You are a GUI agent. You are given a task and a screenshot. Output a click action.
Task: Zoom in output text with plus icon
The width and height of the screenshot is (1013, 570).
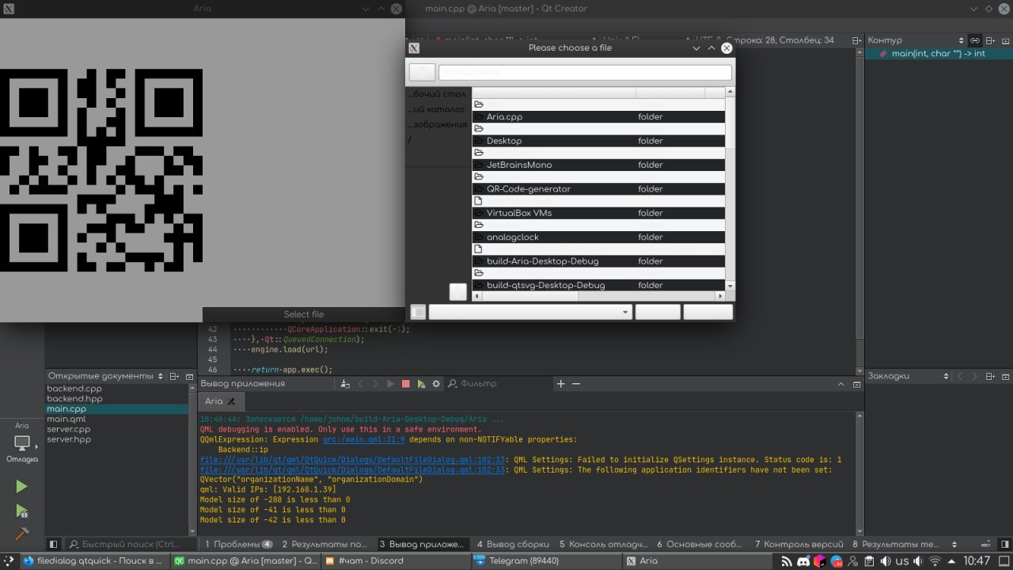coord(561,384)
